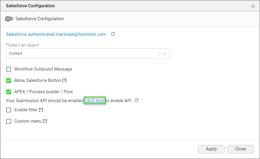This screenshot has width=260, height=159.
Task: Refresh the Salesforce authentication status
Action: coord(113,34)
